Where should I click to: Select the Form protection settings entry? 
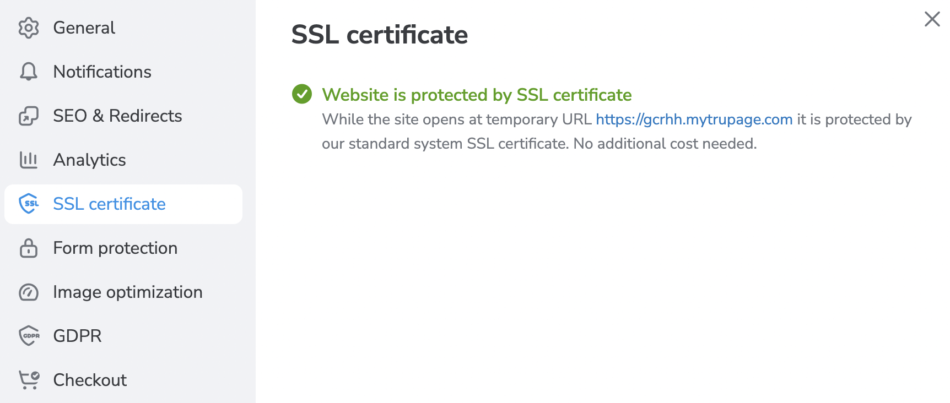point(115,248)
